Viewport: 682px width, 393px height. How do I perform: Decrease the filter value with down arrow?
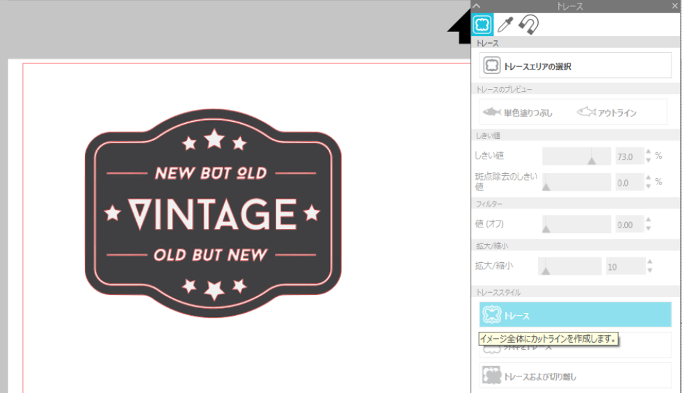click(649, 229)
